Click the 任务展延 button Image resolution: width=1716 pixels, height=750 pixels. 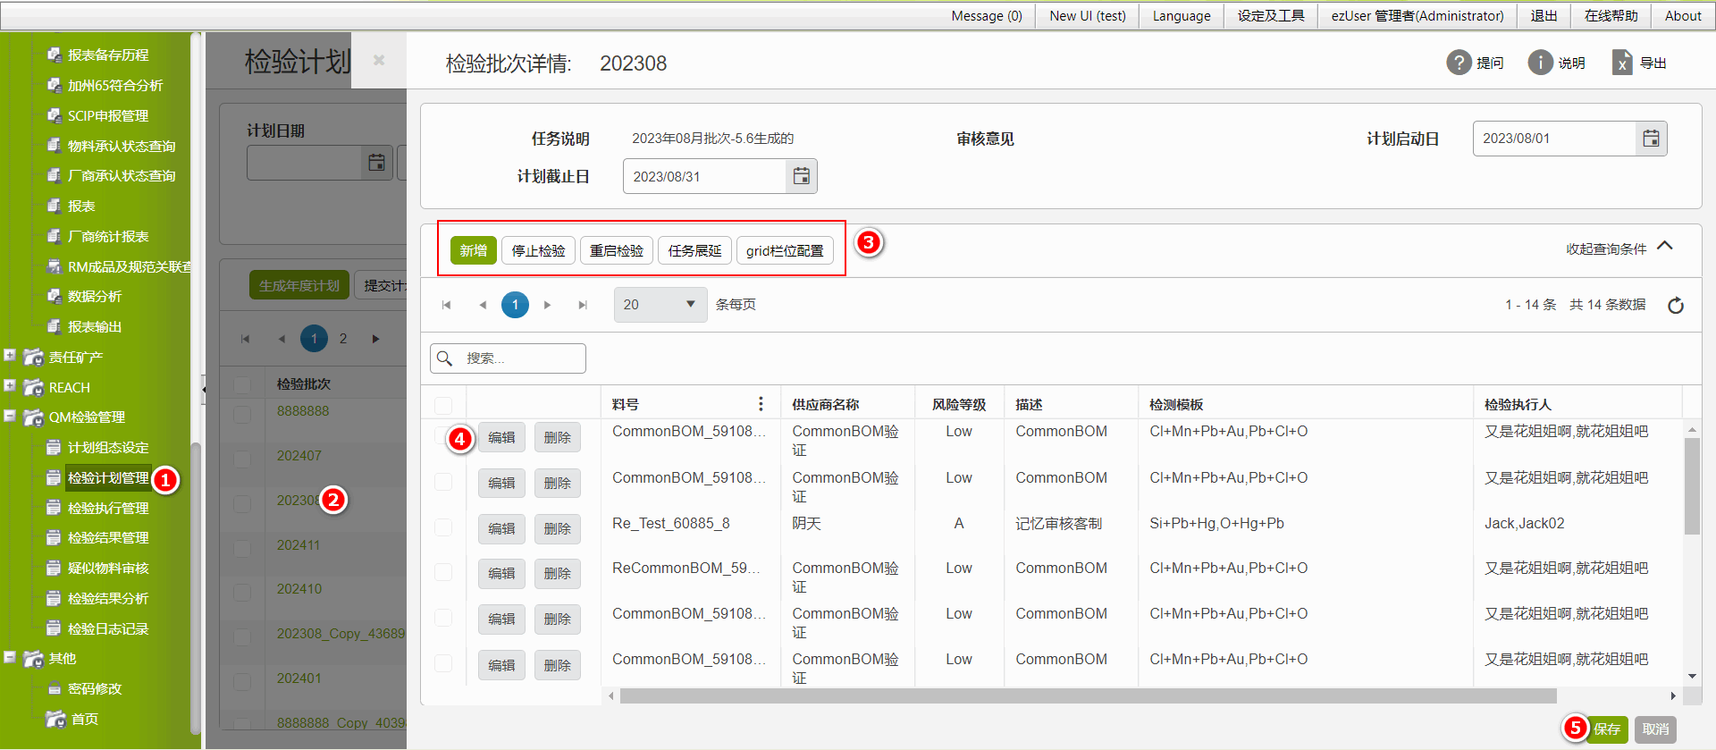click(694, 250)
